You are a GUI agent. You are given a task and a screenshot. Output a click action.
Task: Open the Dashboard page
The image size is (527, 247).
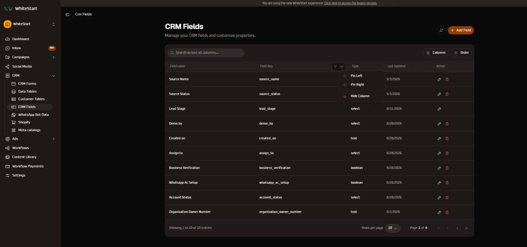point(30,39)
